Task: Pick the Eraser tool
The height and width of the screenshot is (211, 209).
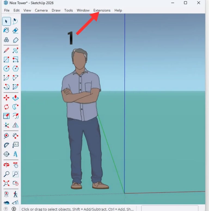Action: pyautogui.click(x=15, y=30)
